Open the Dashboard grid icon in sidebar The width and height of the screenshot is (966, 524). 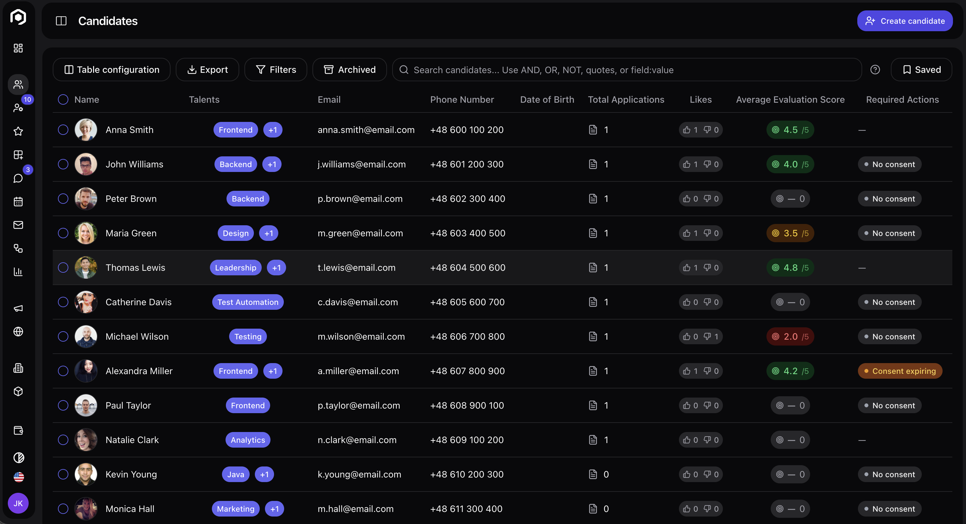(18, 48)
